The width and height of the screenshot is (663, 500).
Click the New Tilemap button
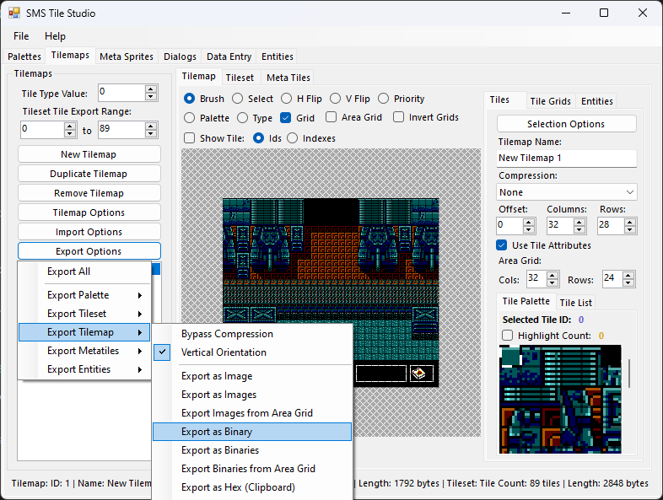89,154
